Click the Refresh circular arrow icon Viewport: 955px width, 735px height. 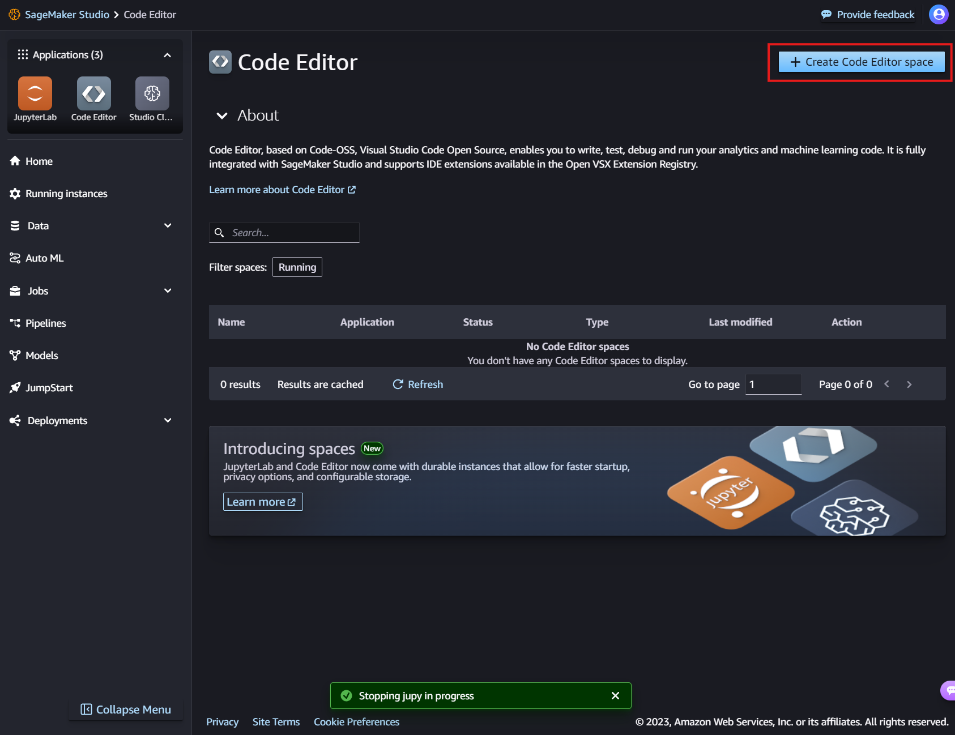(x=398, y=384)
